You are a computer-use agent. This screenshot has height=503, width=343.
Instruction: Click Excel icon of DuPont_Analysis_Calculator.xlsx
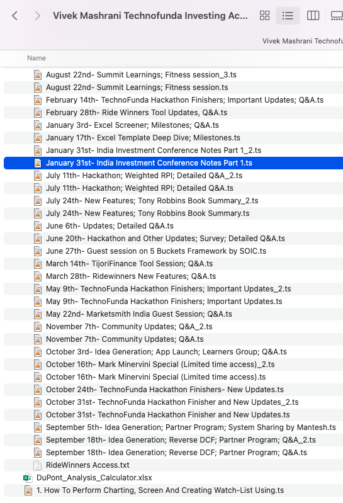[28, 478]
